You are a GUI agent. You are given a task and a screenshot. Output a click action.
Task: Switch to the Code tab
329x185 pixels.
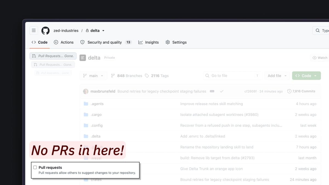tap(39, 42)
